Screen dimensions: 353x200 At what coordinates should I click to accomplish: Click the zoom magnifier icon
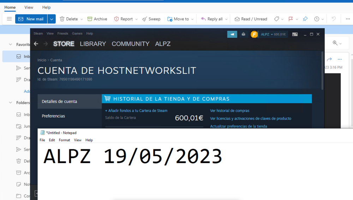coord(335,43)
